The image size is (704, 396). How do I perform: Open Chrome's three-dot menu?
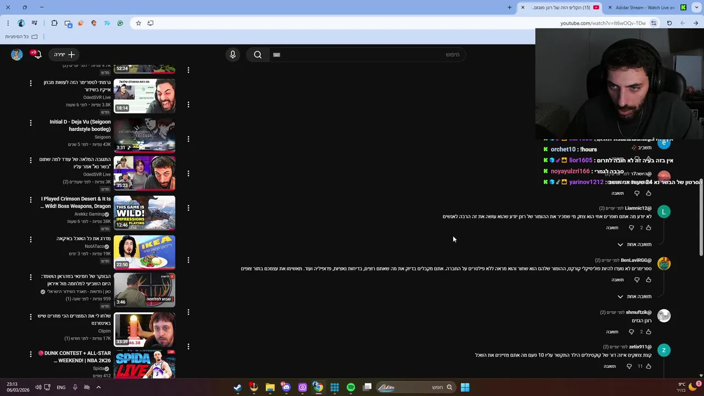[8, 23]
